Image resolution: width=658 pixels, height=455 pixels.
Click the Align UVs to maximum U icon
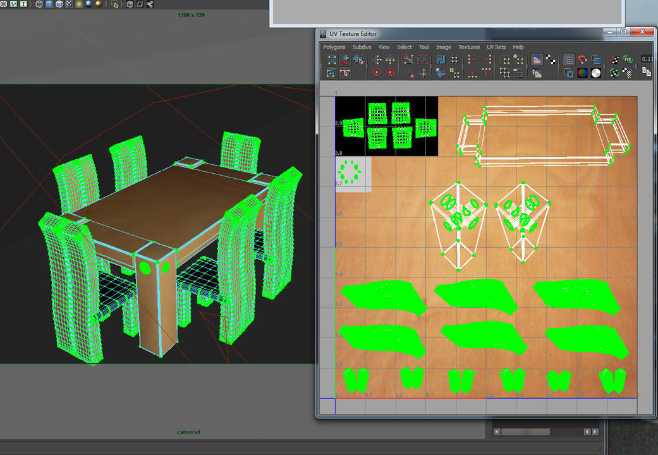[x=486, y=59]
